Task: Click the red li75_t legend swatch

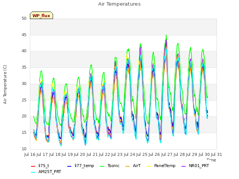Action: [33, 166]
